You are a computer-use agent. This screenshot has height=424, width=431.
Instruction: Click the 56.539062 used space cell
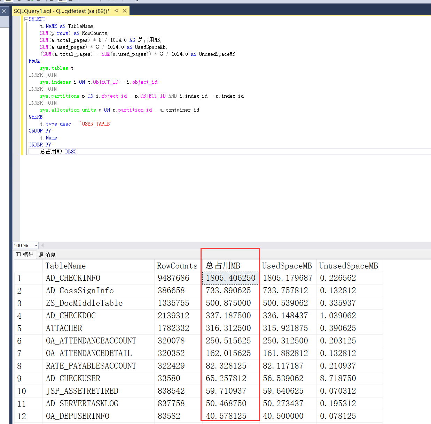pyautogui.click(x=288, y=378)
